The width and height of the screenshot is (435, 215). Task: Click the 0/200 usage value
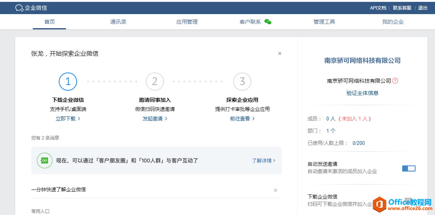pos(359,143)
